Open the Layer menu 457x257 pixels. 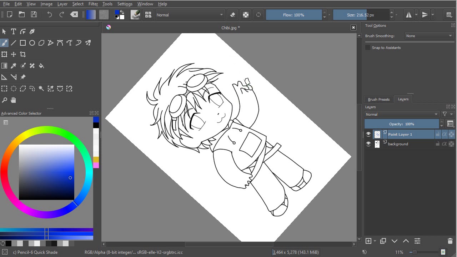[x=62, y=4]
